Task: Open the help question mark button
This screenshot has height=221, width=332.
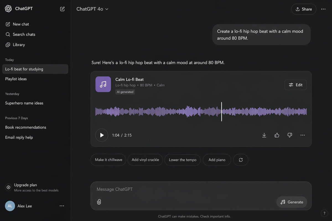Action: click(324, 213)
